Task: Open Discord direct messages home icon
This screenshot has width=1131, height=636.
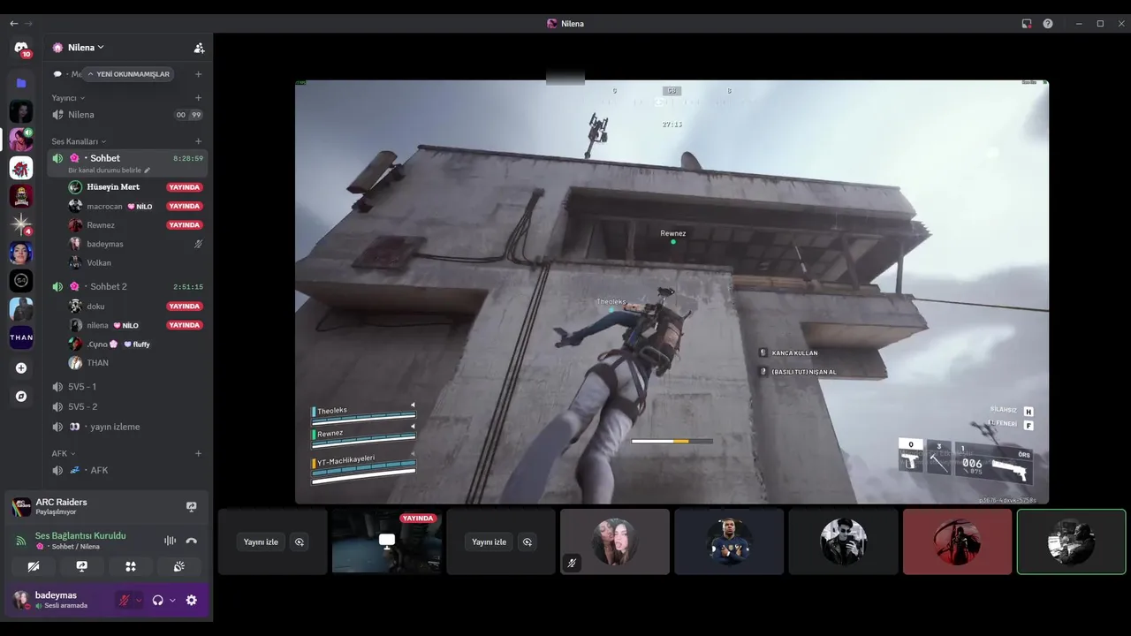Action: pyautogui.click(x=21, y=48)
